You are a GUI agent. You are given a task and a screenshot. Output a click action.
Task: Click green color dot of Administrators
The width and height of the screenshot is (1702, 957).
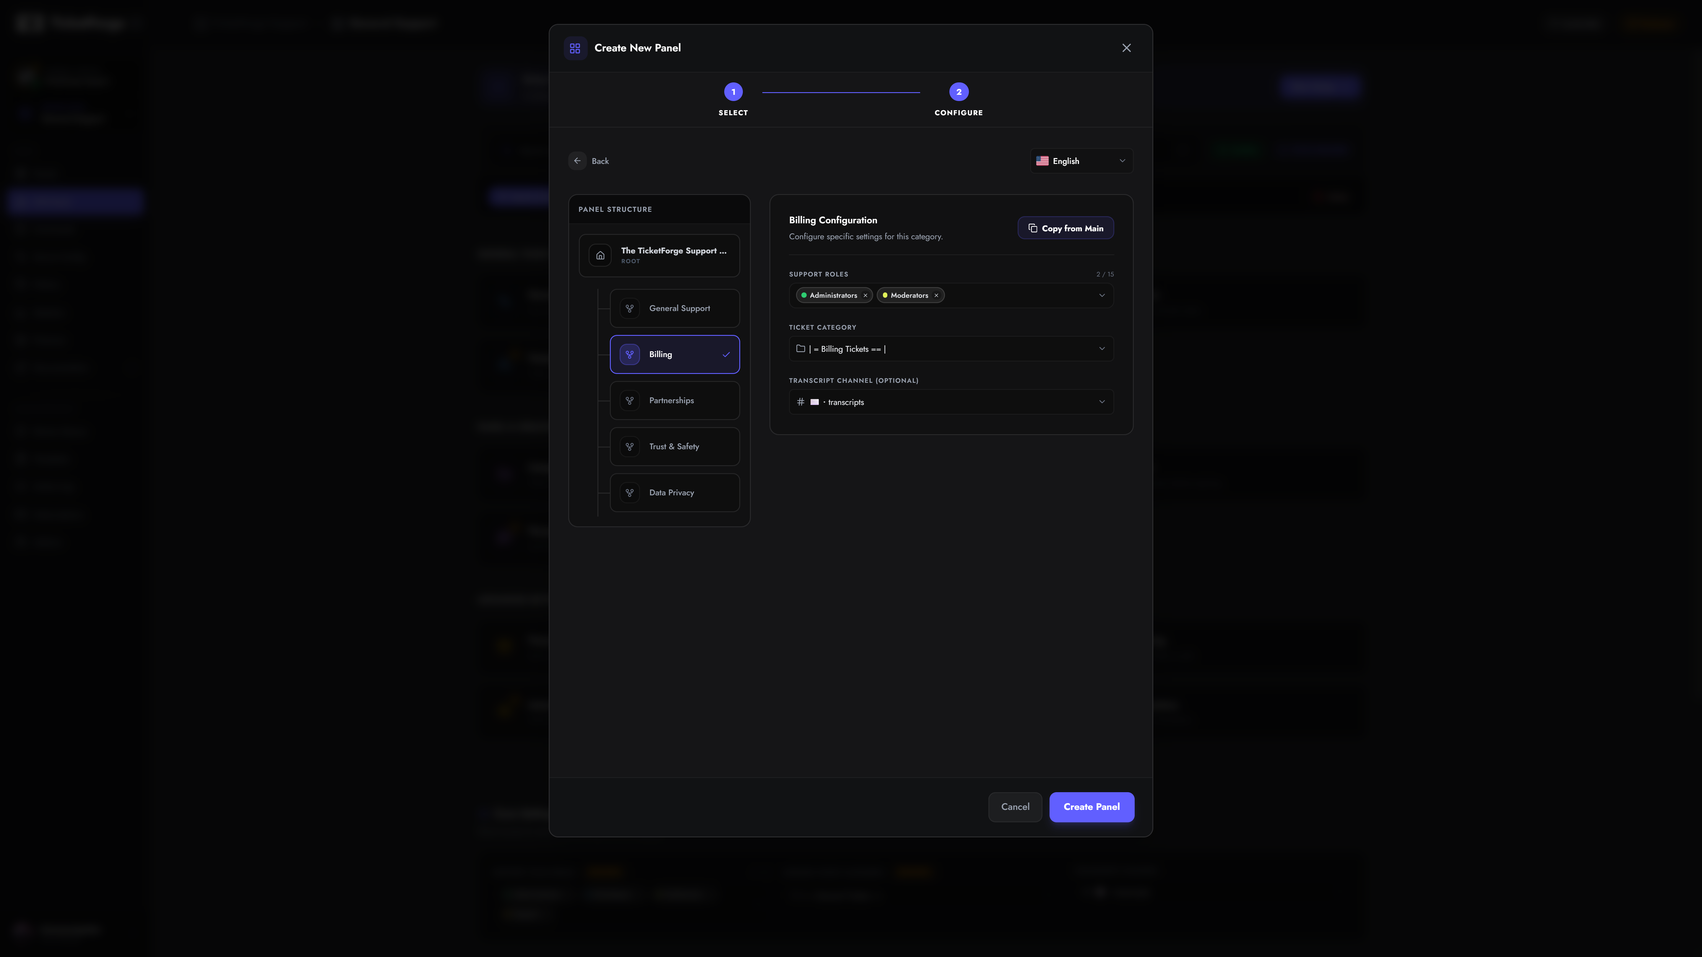(x=803, y=295)
